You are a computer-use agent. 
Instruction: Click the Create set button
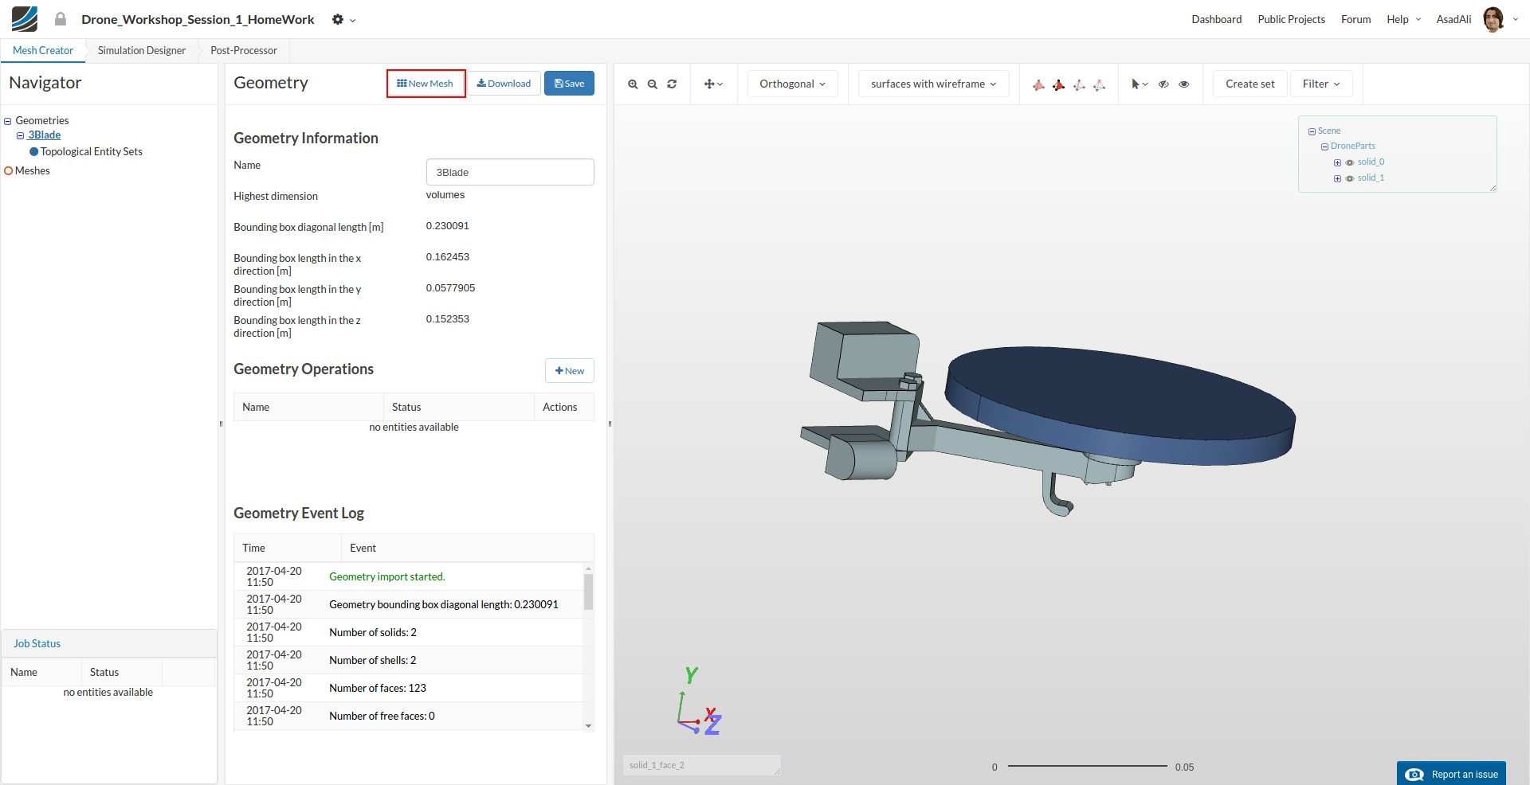(1249, 84)
